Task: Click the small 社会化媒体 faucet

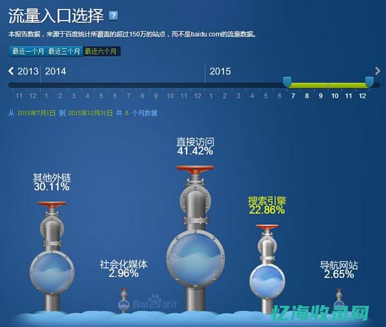Action: pos(124,301)
